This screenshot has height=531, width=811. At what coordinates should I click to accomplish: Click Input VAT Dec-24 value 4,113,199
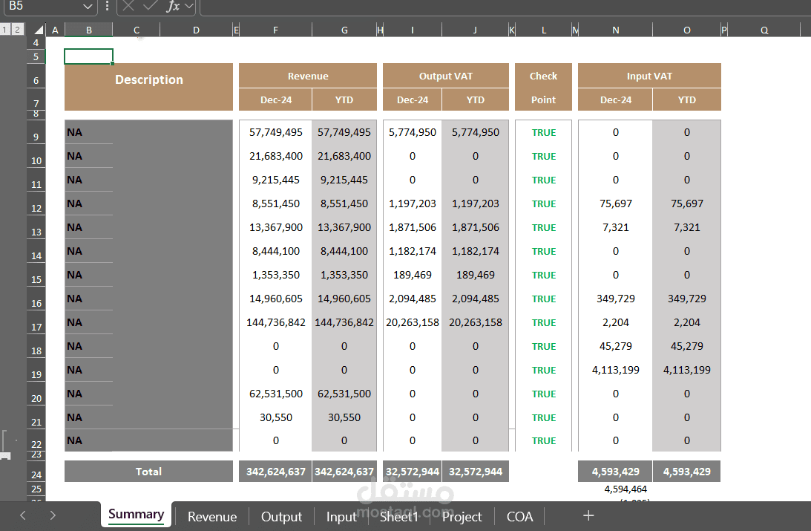click(x=616, y=370)
